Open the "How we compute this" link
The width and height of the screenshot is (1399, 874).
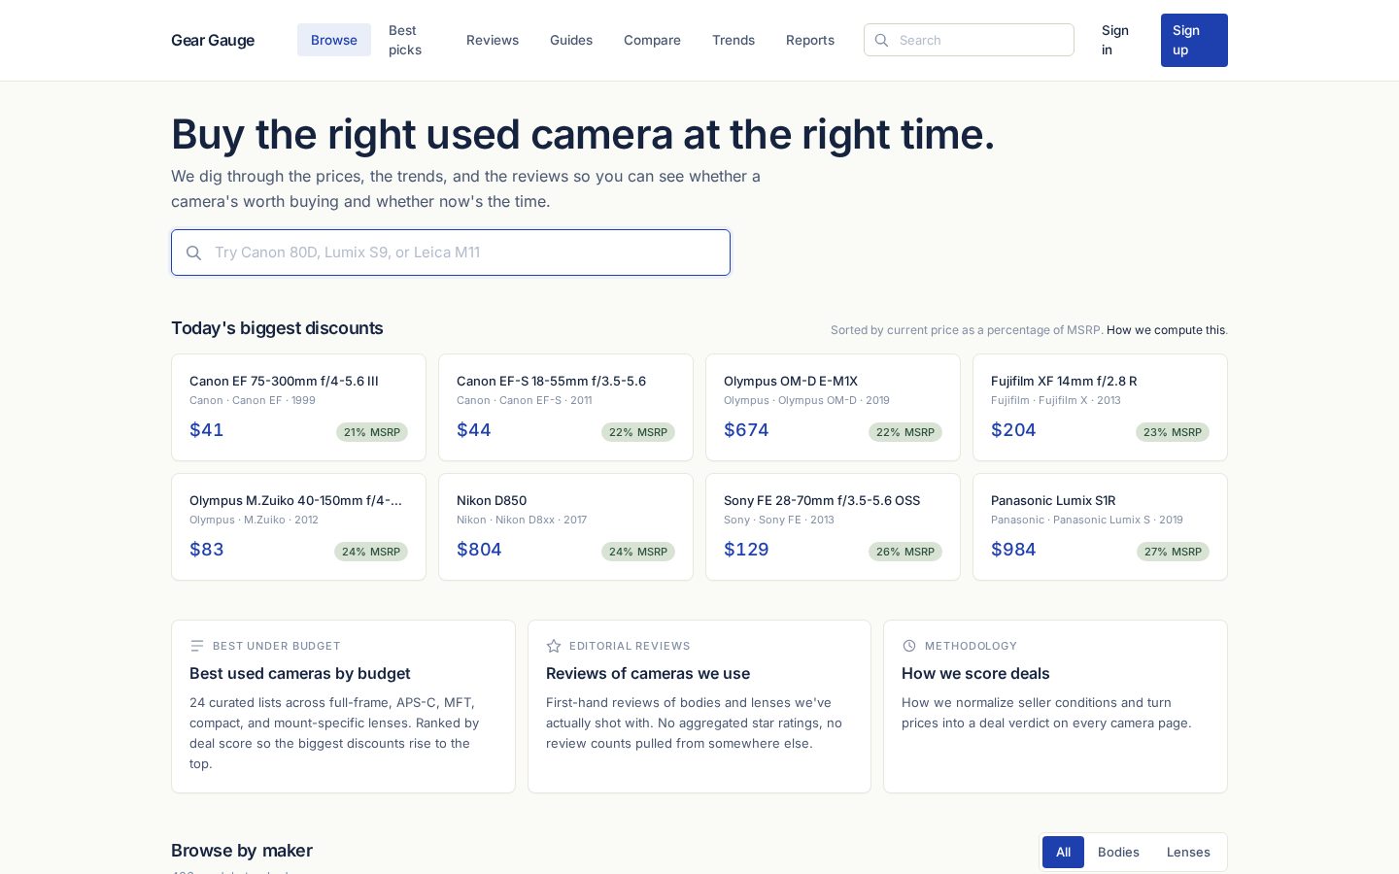pos(1166,330)
